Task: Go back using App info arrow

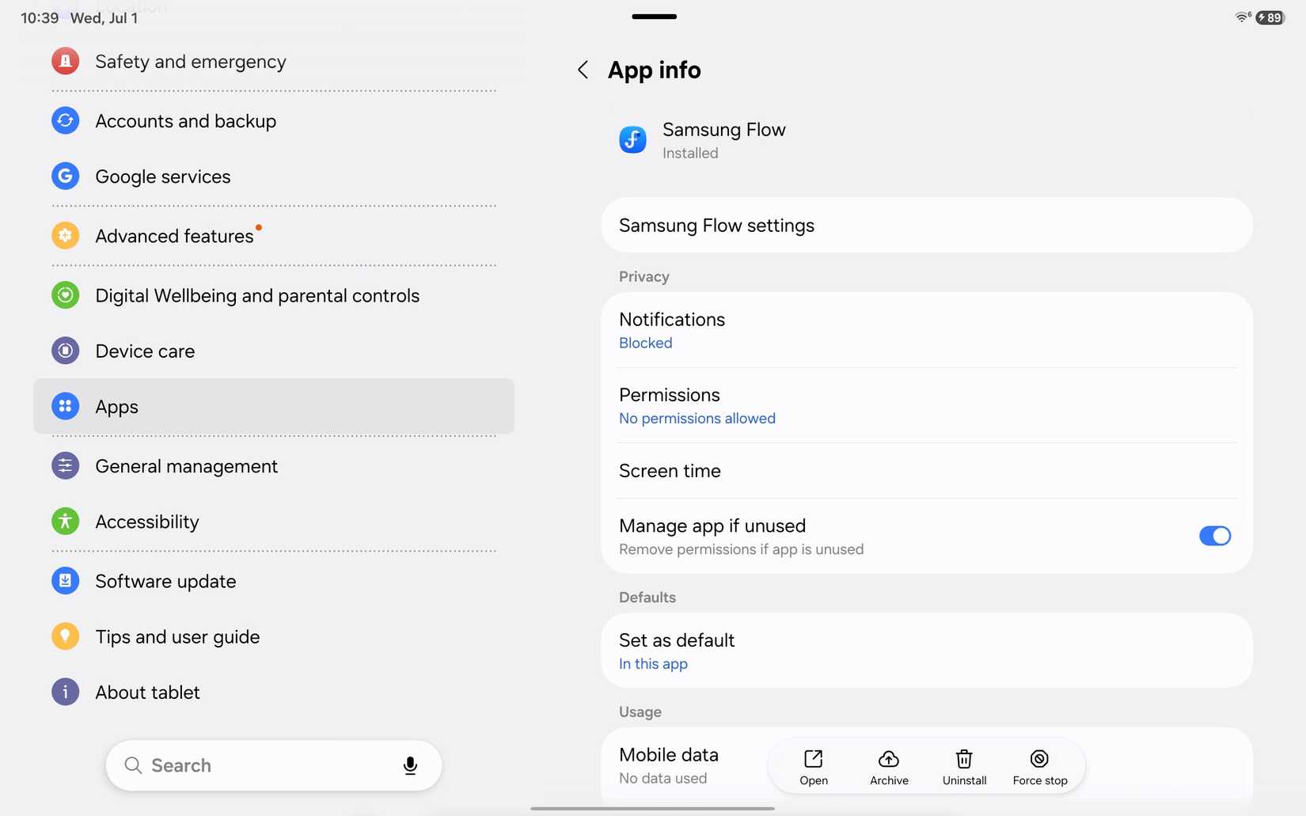Action: 583,70
